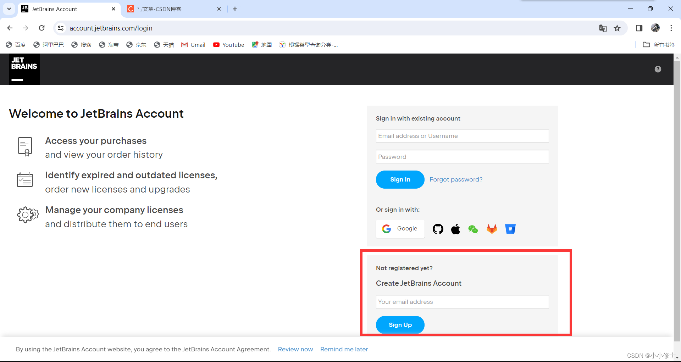The image size is (681, 362).
Task: Open a new tab with plus button
Action: point(235,9)
